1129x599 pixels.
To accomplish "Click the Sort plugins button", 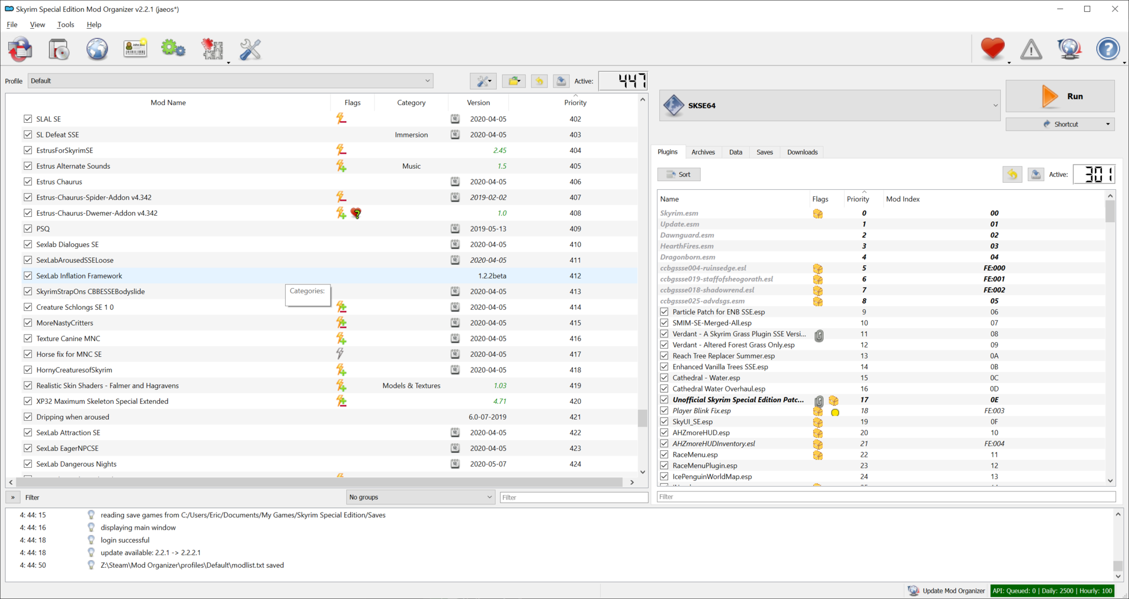I will pos(679,175).
